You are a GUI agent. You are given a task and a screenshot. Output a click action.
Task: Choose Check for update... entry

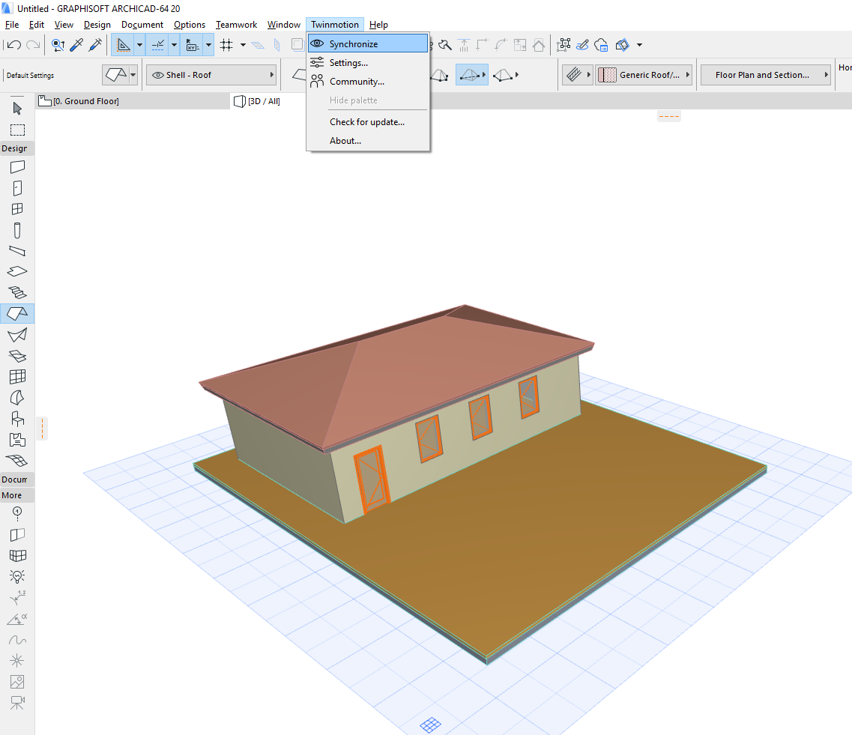click(x=369, y=122)
